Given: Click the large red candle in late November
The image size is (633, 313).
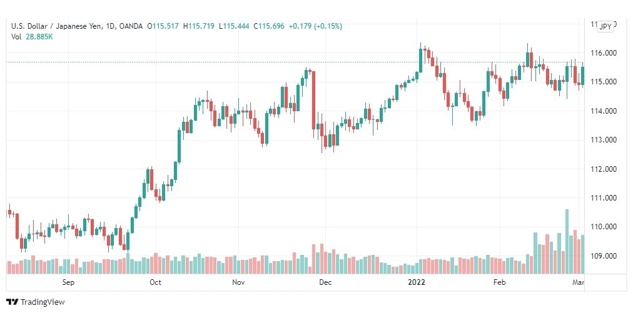Looking at the screenshot, I should click(313, 99).
